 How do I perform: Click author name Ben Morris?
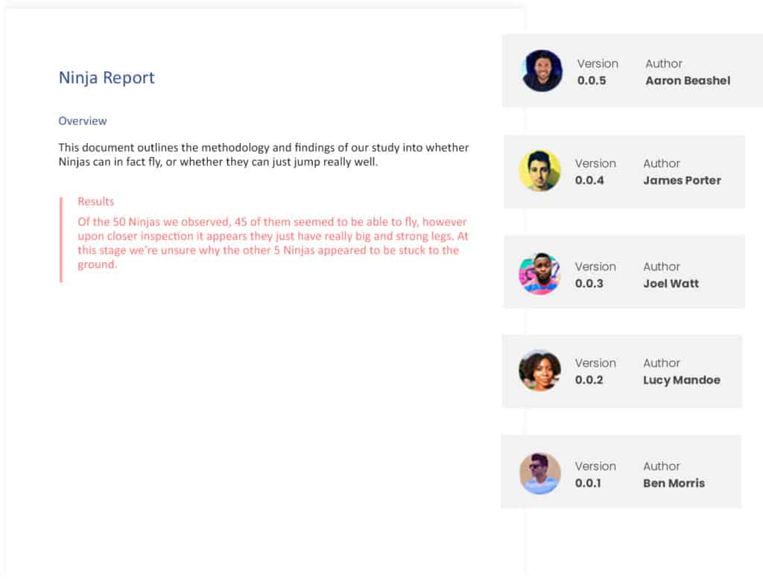tap(674, 483)
